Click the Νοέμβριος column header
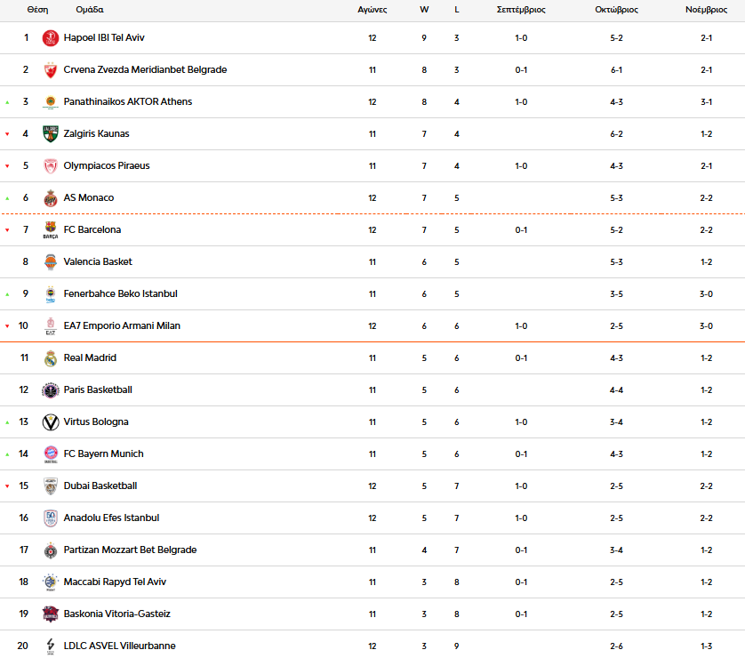The width and height of the screenshot is (745, 658). click(706, 10)
